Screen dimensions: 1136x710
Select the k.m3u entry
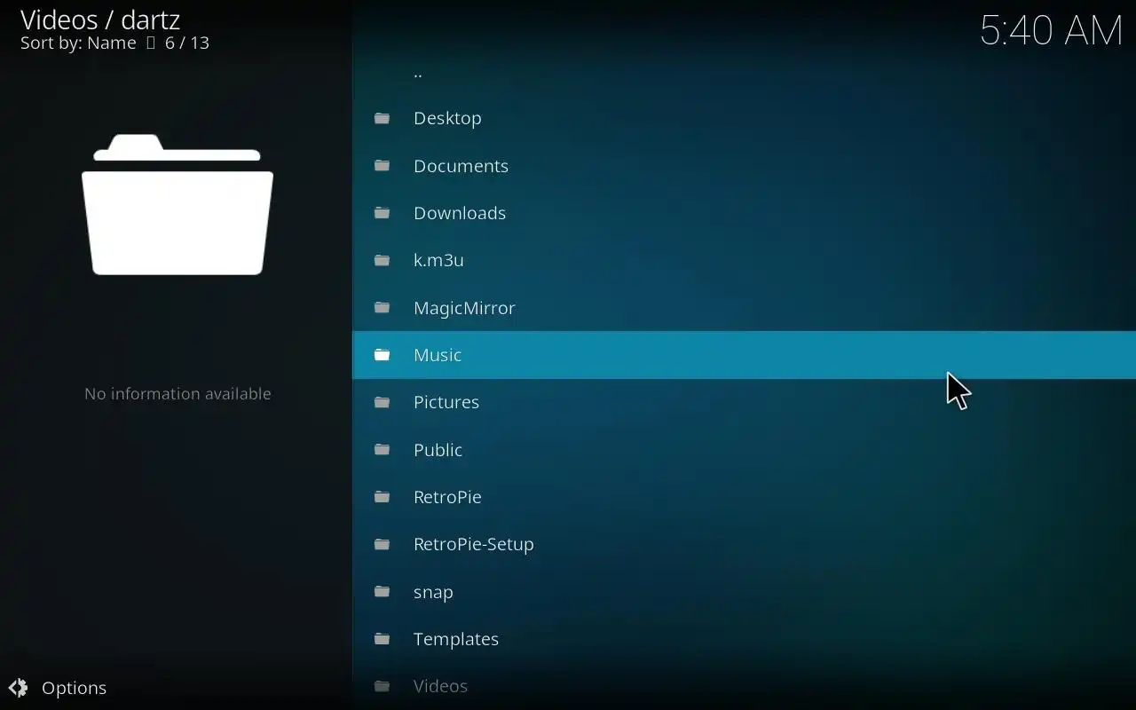745,261
